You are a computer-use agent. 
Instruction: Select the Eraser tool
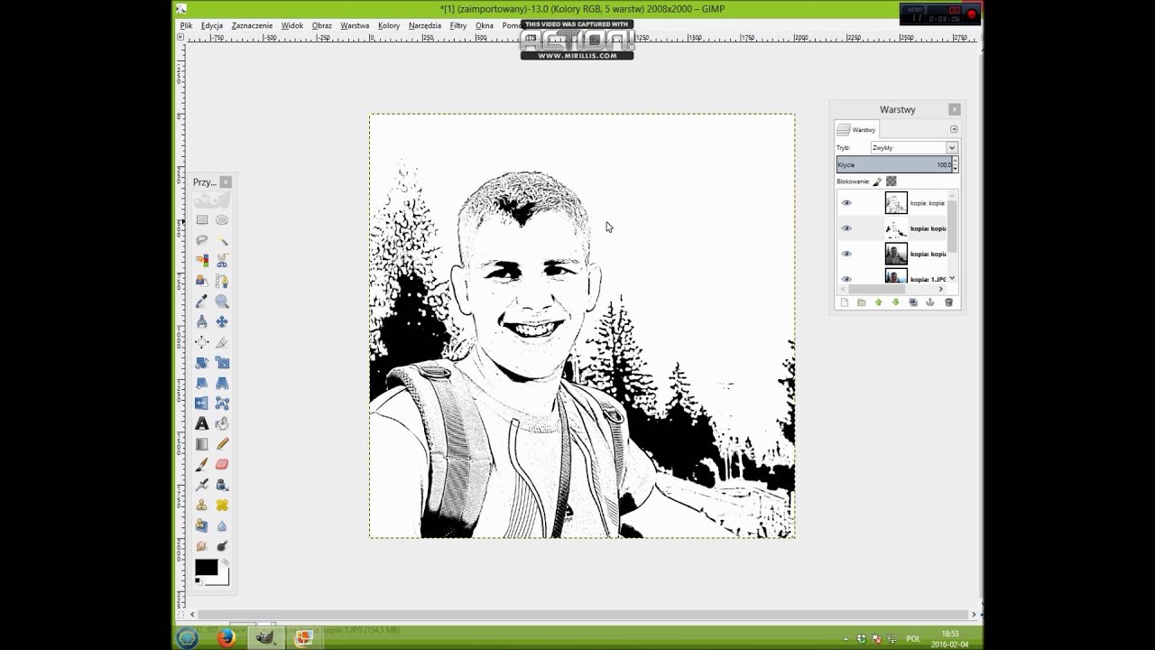[222, 464]
